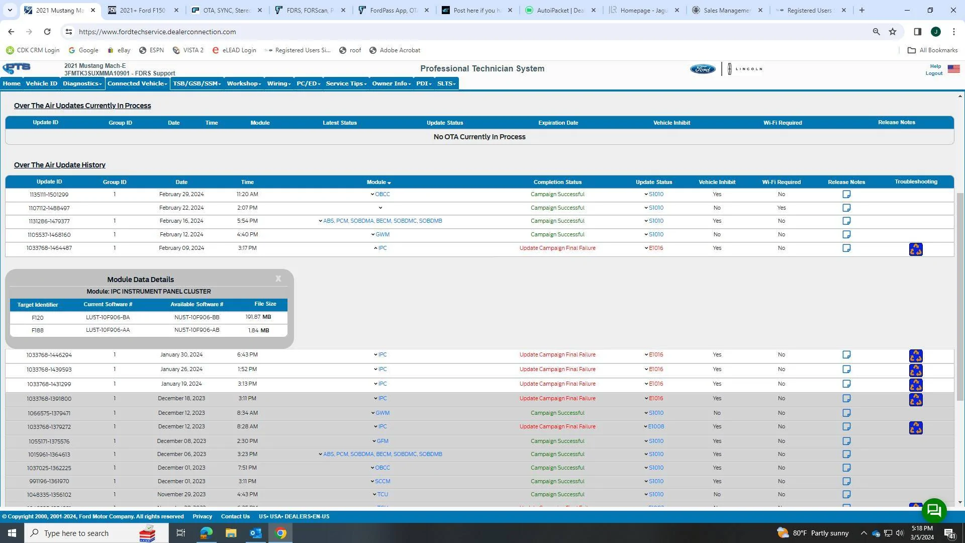The width and height of the screenshot is (965, 543).
Task: Open the Contact Us footer link
Action: (235, 517)
